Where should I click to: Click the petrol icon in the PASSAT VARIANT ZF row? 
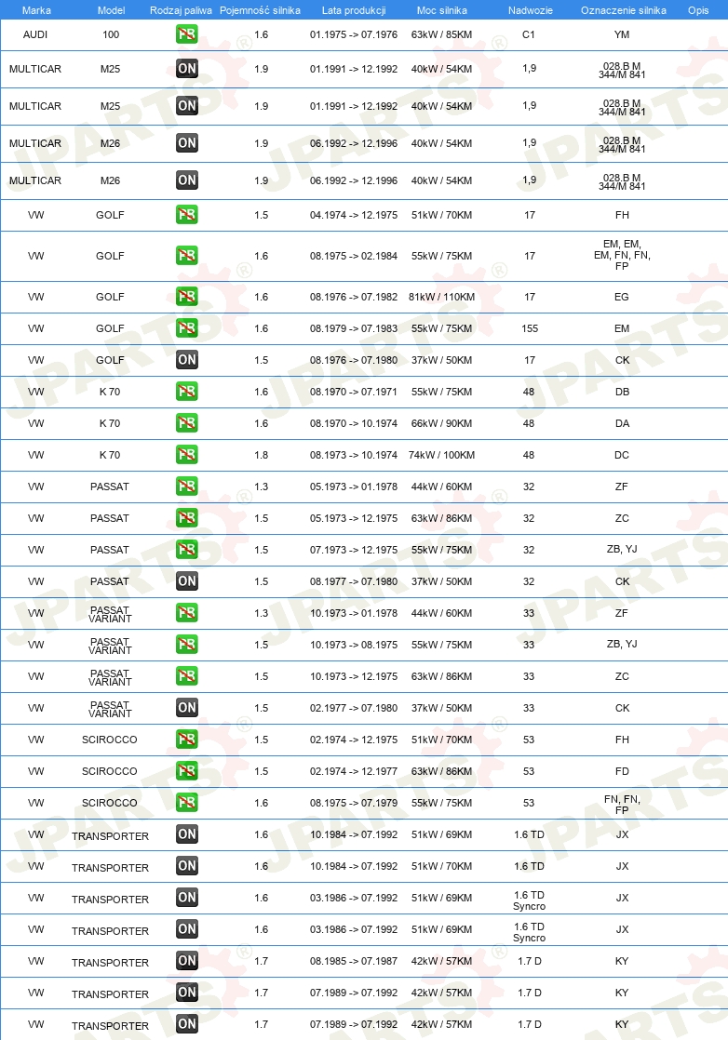(187, 613)
